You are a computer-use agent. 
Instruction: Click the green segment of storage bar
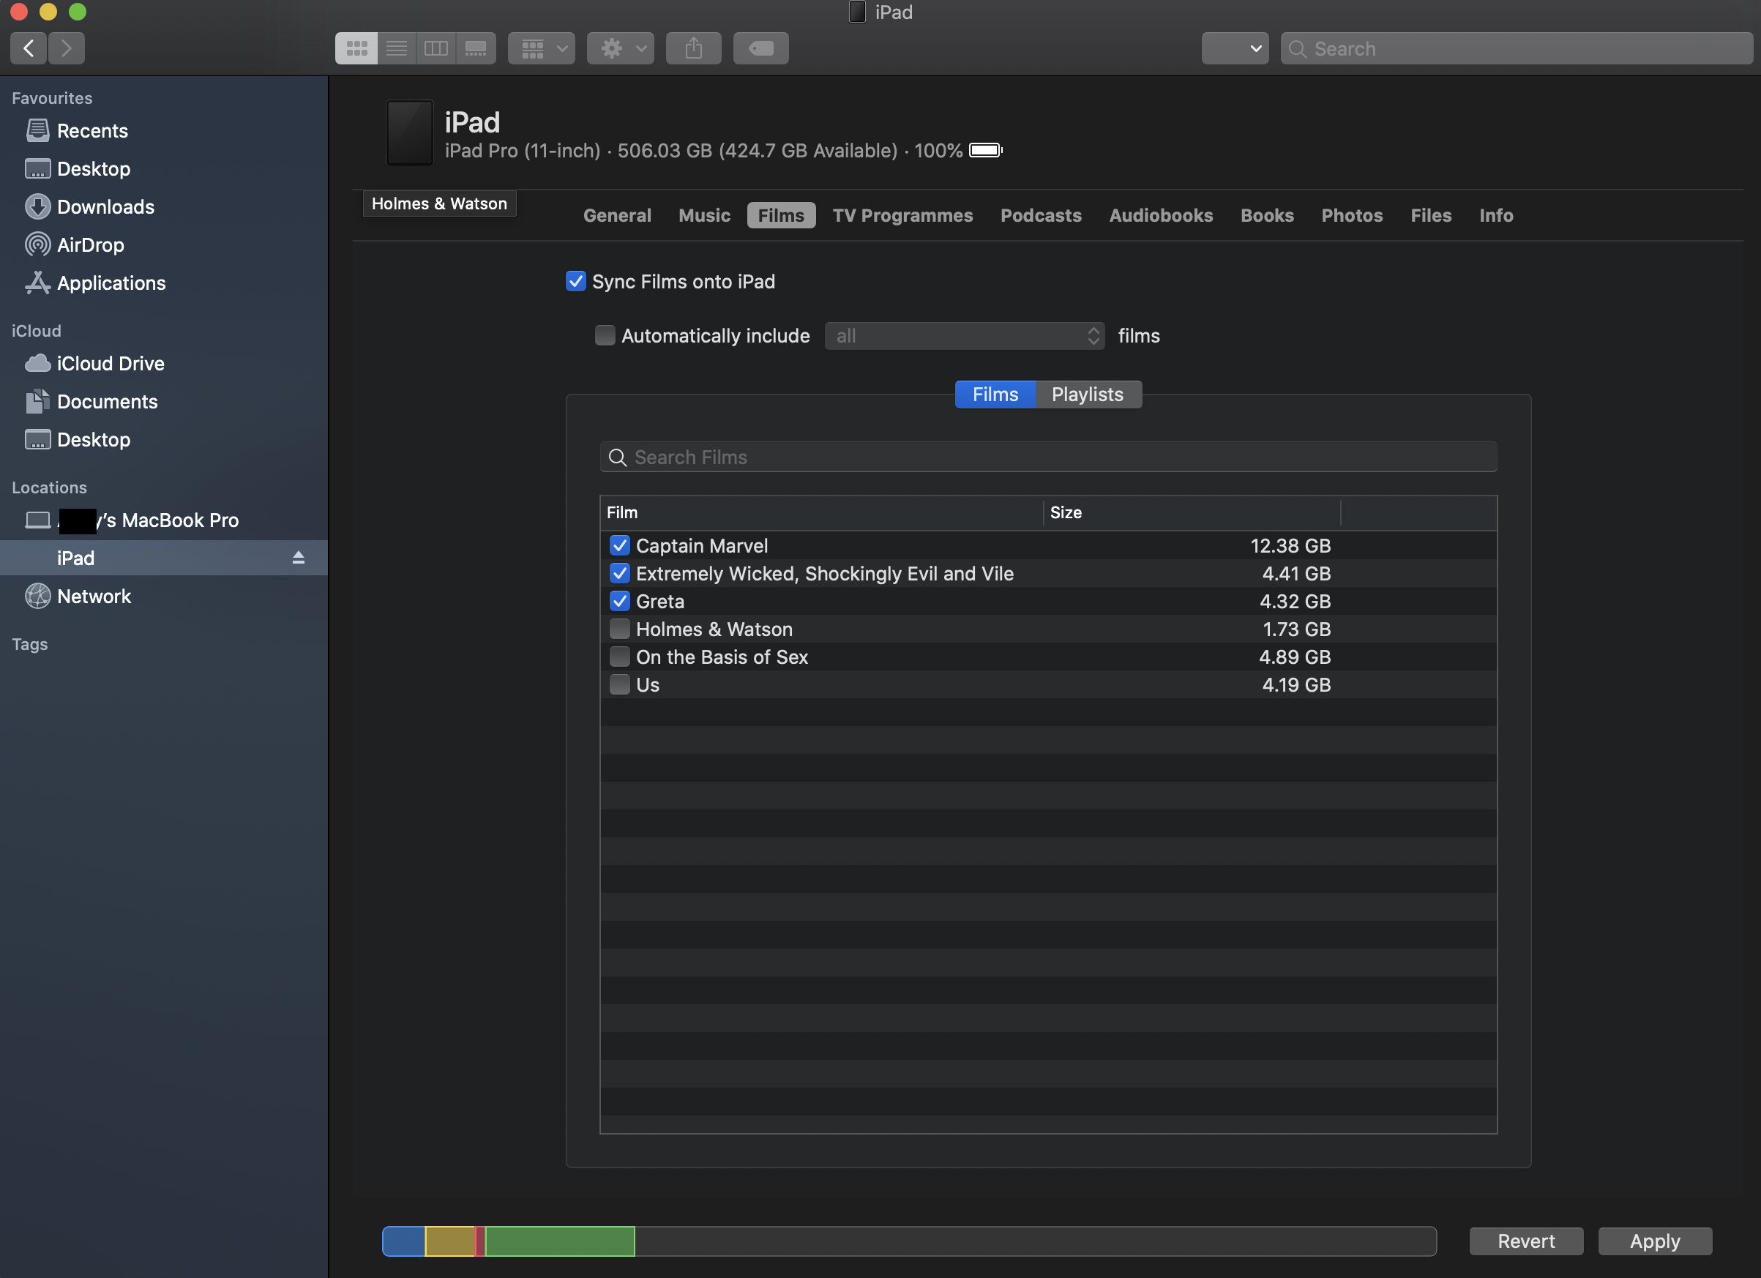point(559,1241)
